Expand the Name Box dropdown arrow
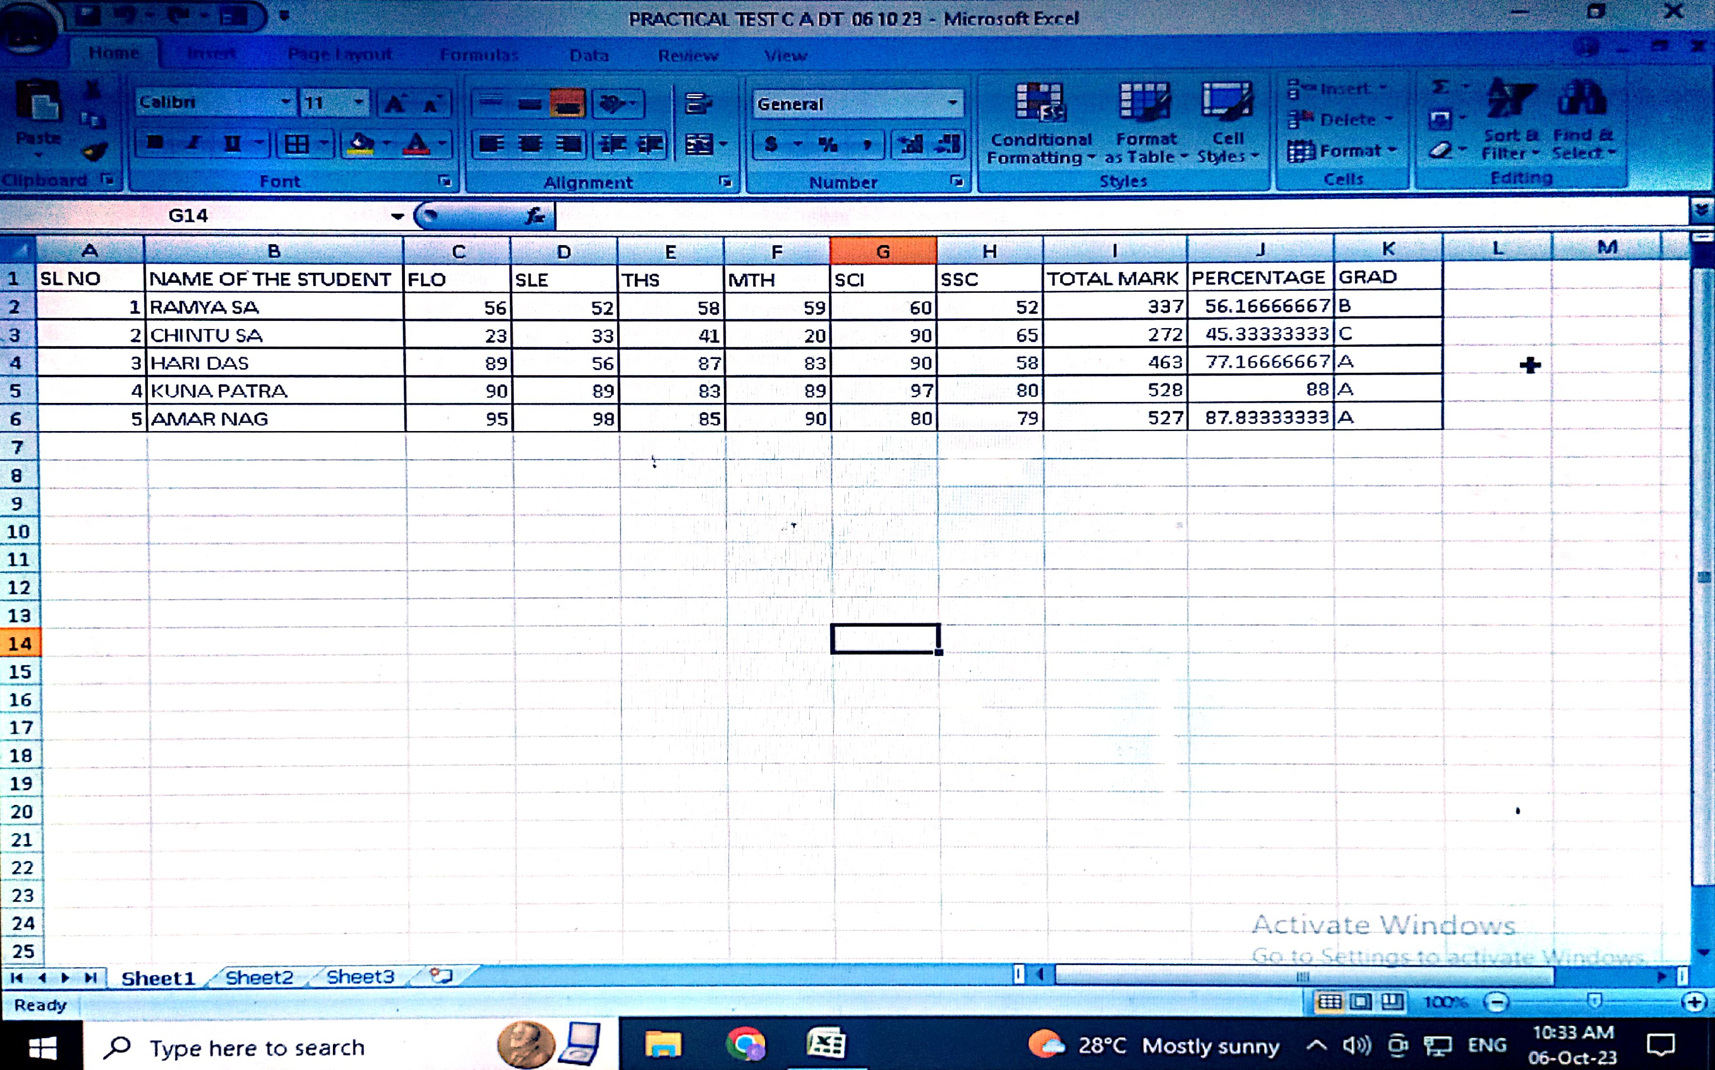The image size is (1715, 1070). click(397, 216)
